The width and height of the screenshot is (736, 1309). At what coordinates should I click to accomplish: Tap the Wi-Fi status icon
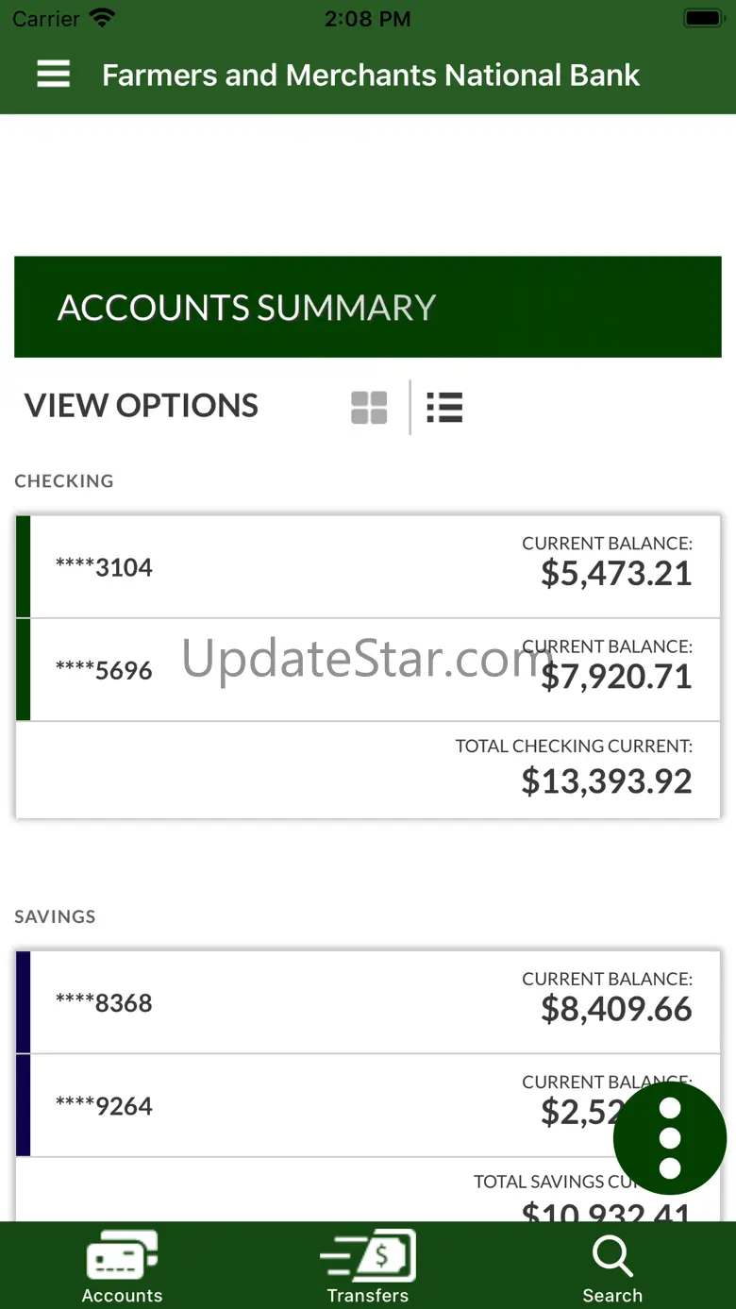[x=102, y=18]
